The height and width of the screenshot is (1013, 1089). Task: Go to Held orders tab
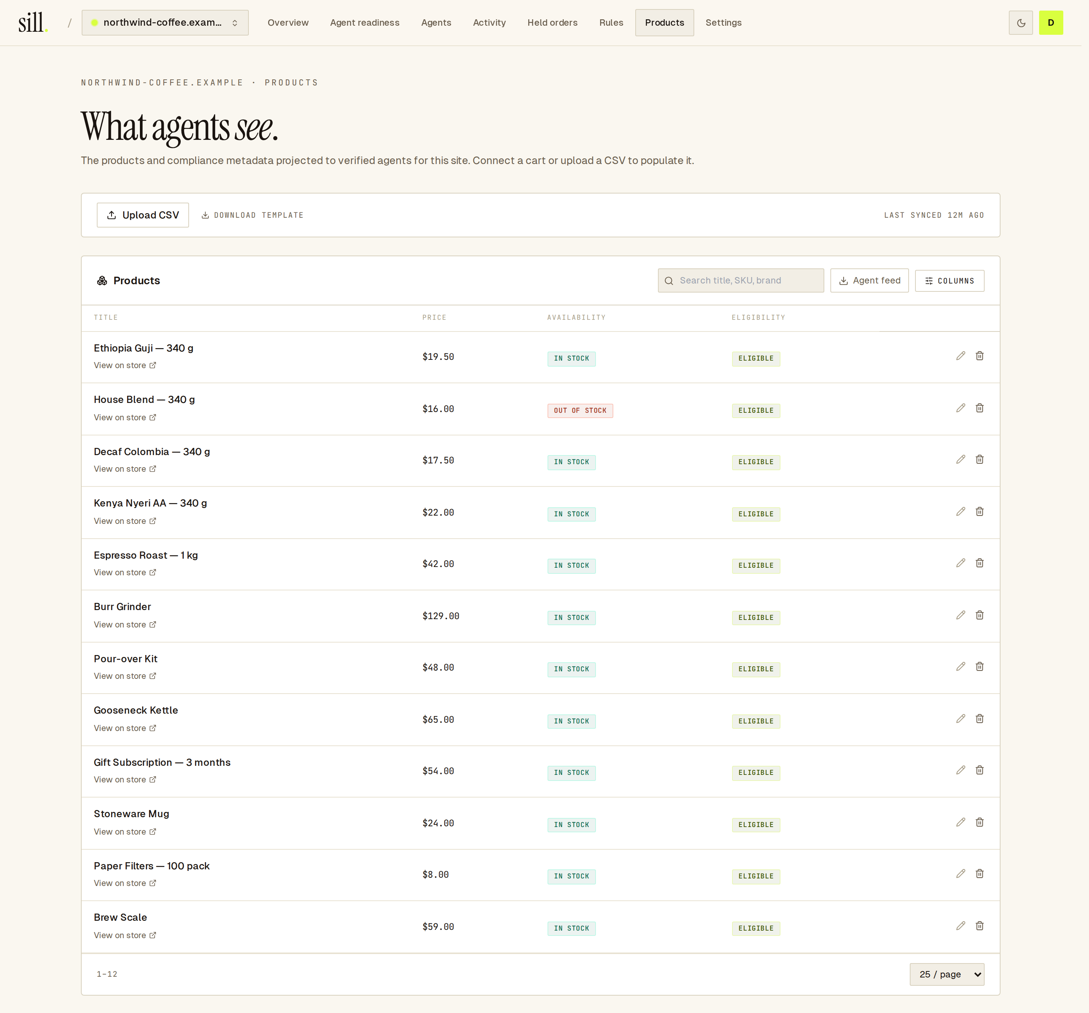click(x=552, y=22)
